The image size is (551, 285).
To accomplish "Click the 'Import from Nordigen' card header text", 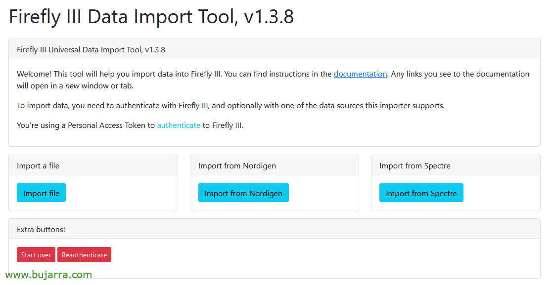I will 237,165.
